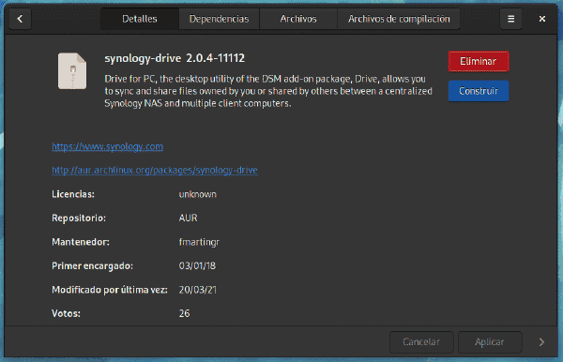
Task: Click the Licencias: label
Action: (73, 194)
